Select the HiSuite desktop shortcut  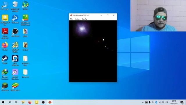25,6
